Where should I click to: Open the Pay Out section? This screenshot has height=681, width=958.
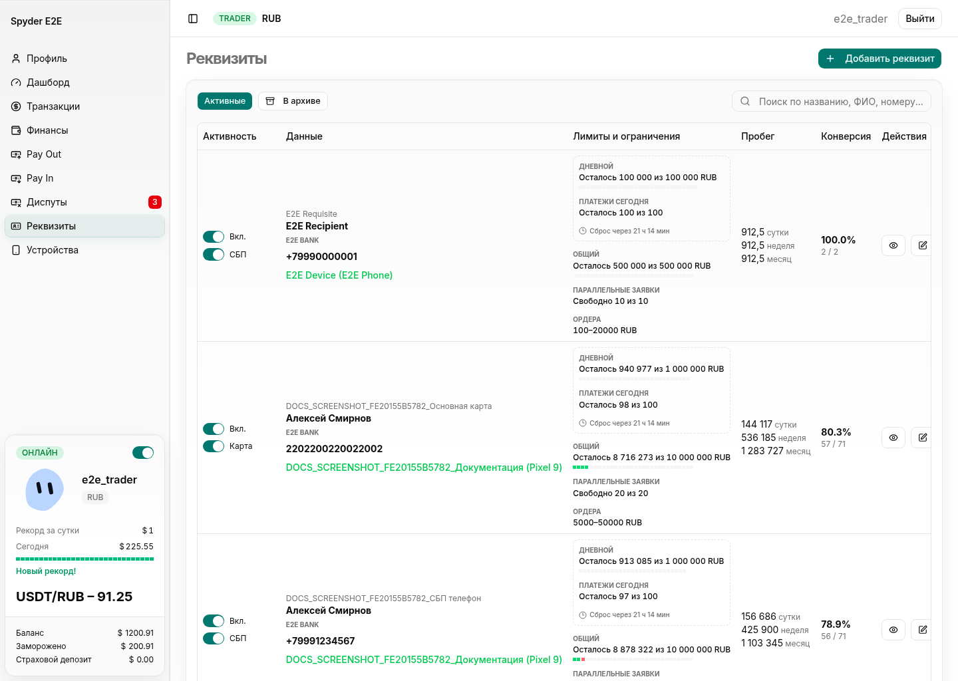coord(84,154)
